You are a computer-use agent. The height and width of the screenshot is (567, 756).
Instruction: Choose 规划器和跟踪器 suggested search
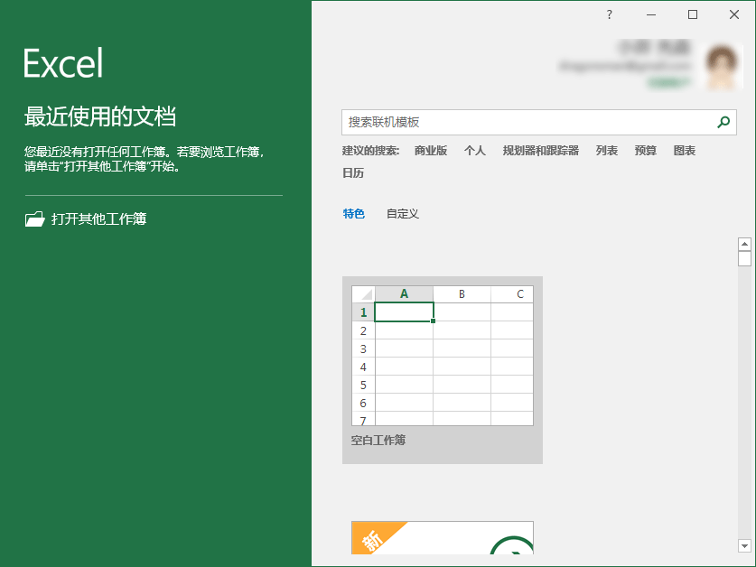541,151
